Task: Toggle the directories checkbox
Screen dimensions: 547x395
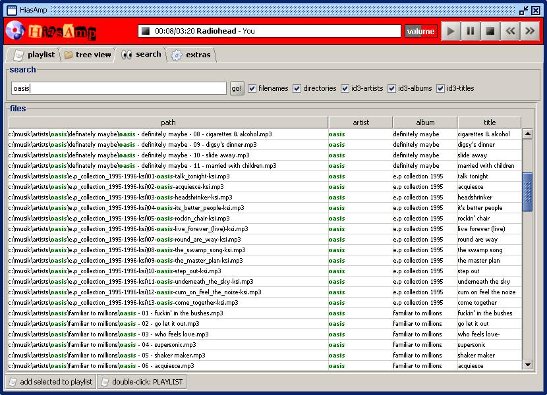Action: click(297, 89)
